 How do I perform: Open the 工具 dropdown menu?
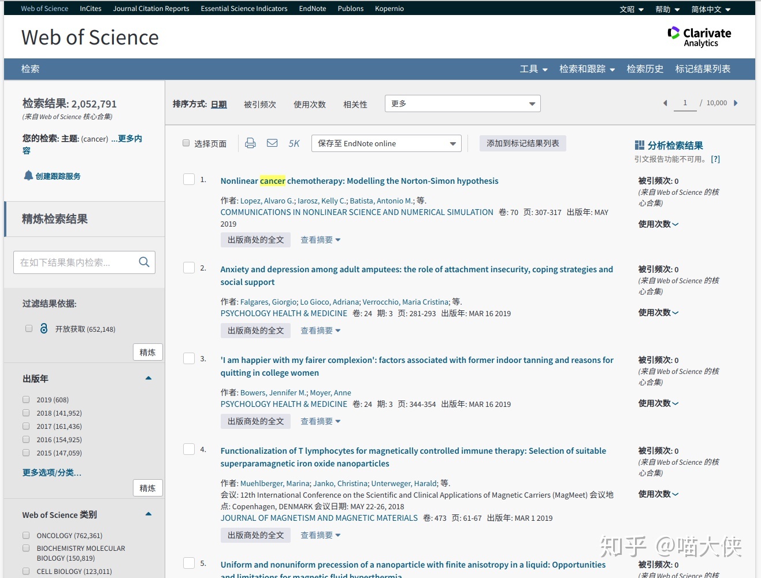(x=533, y=69)
